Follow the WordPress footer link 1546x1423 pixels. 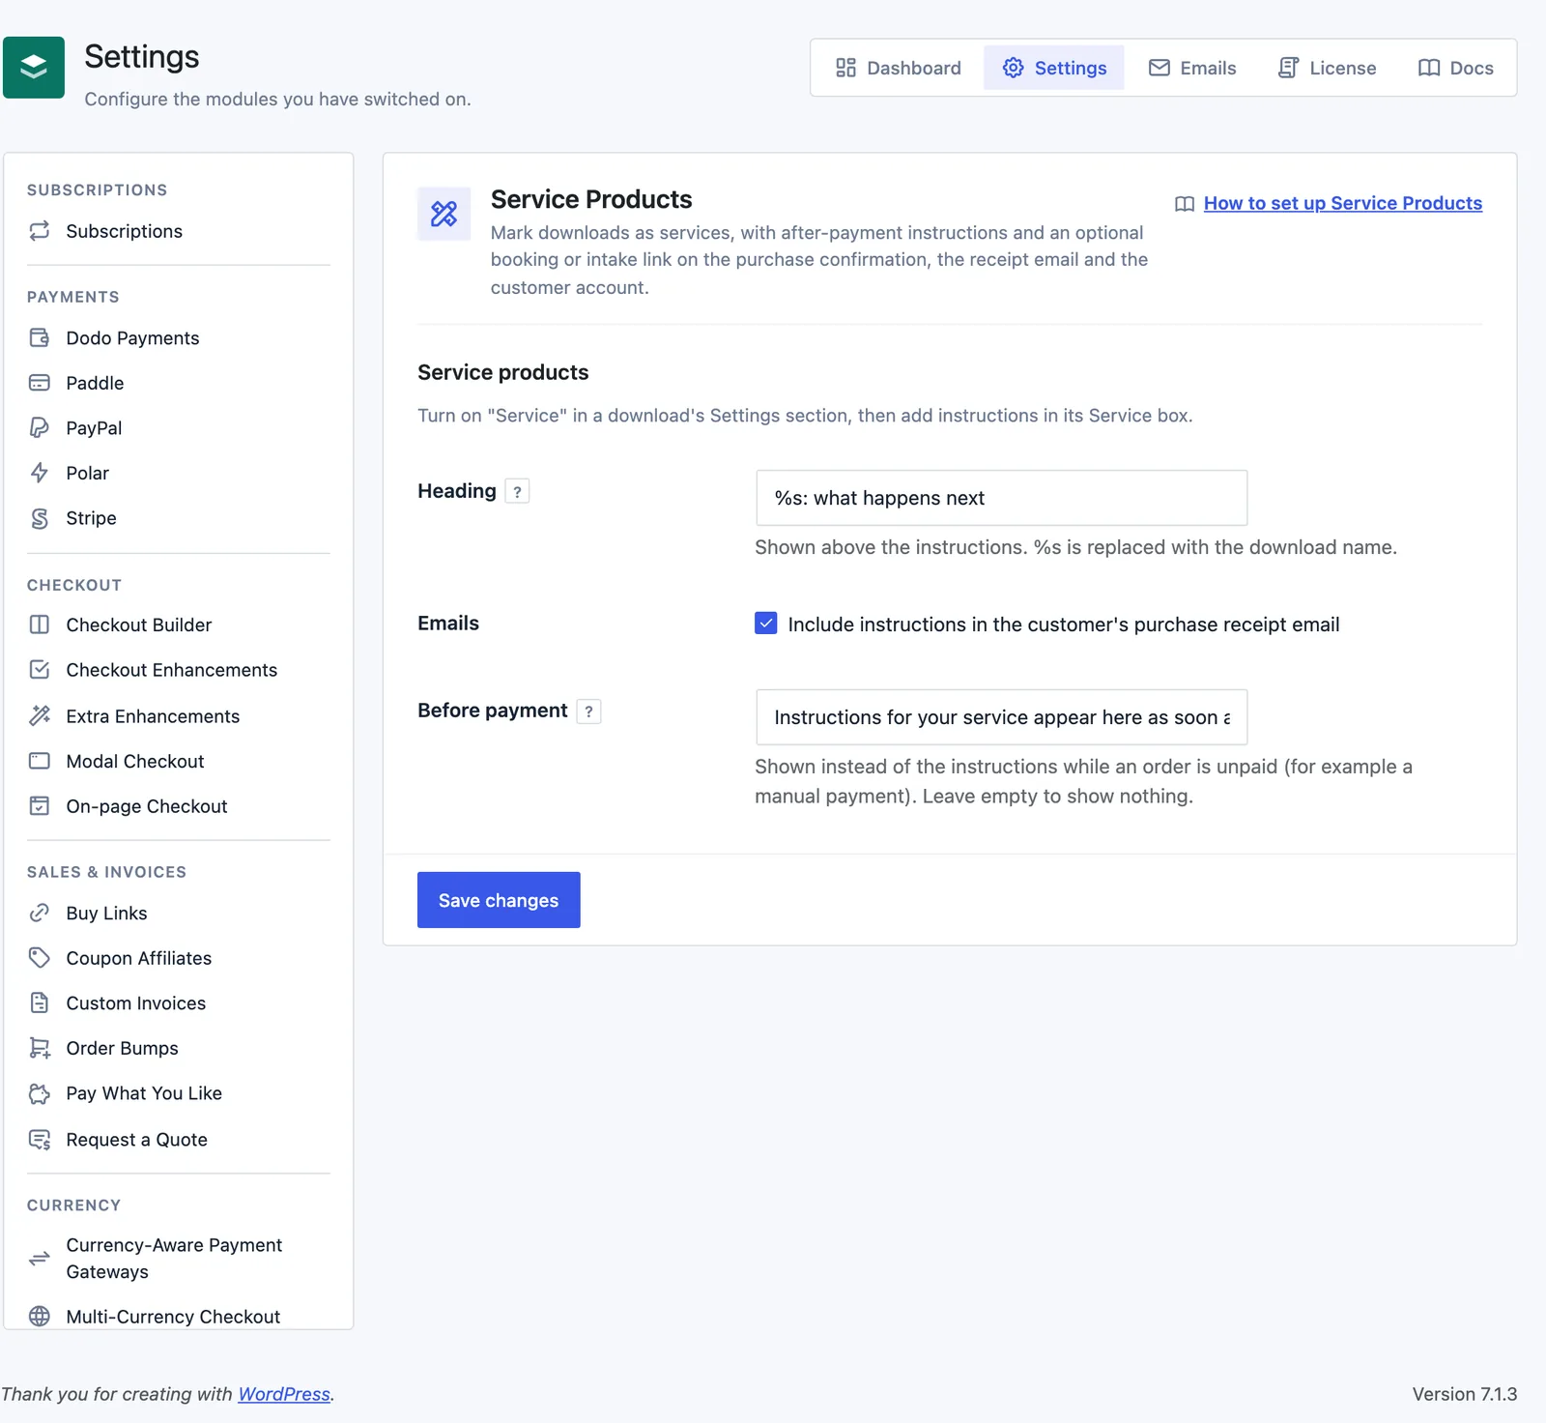(x=284, y=1394)
